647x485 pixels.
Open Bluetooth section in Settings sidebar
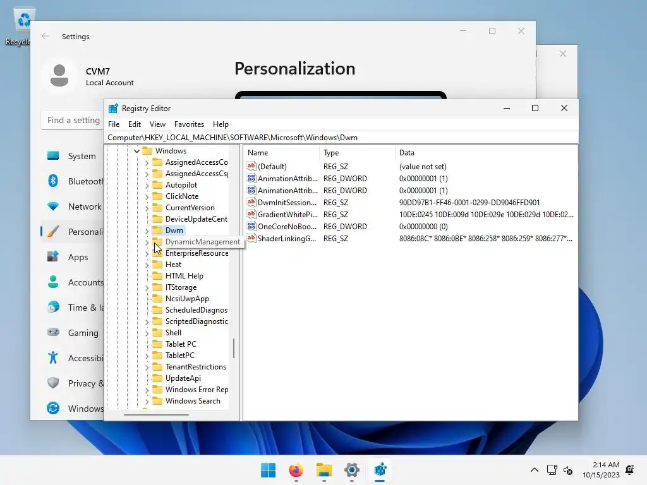(x=72, y=181)
